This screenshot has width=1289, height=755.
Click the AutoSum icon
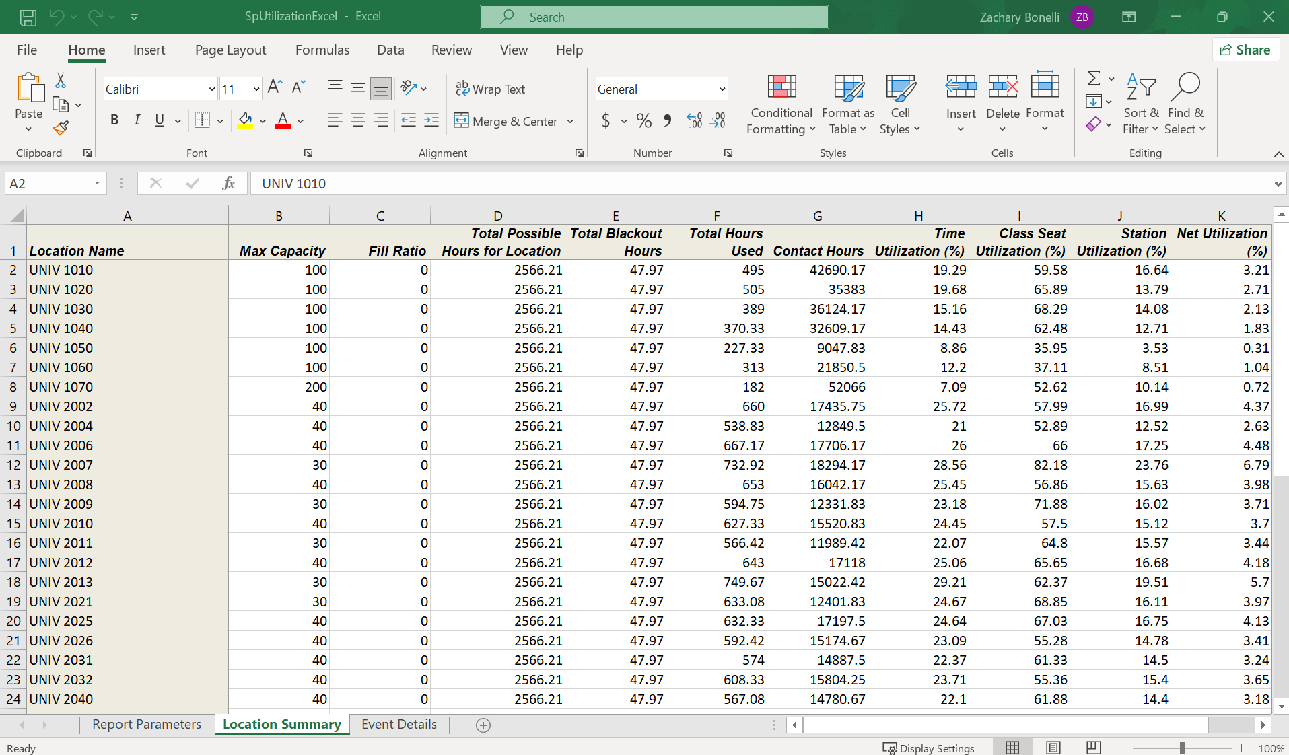coord(1093,78)
